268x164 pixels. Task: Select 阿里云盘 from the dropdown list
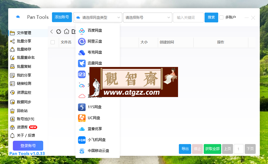point(98,41)
